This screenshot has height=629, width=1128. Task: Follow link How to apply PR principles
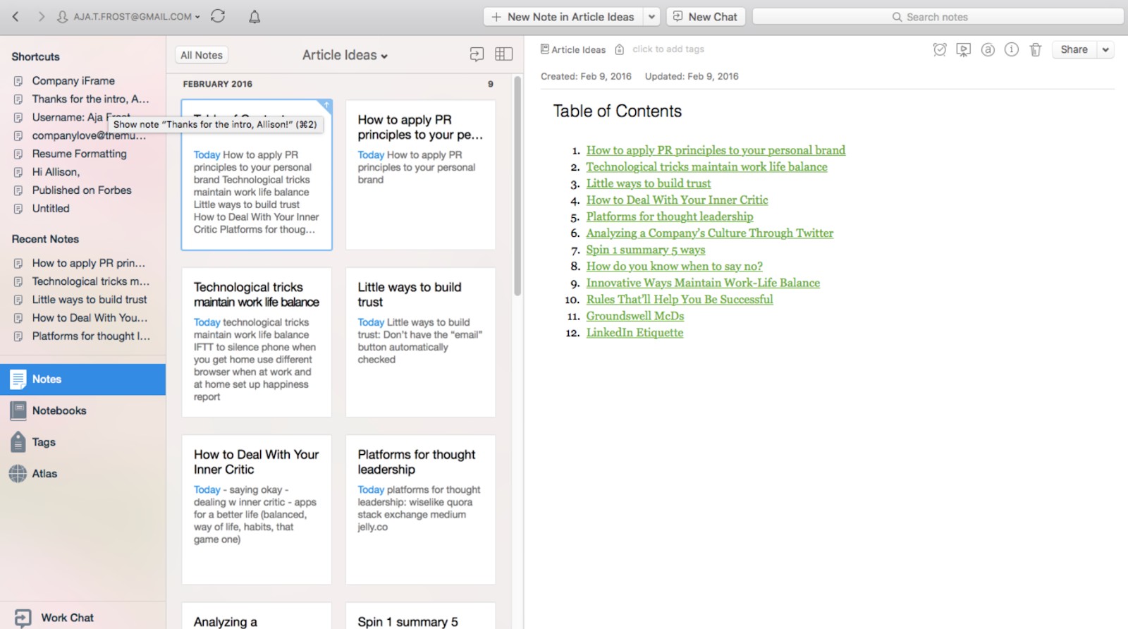coord(716,150)
